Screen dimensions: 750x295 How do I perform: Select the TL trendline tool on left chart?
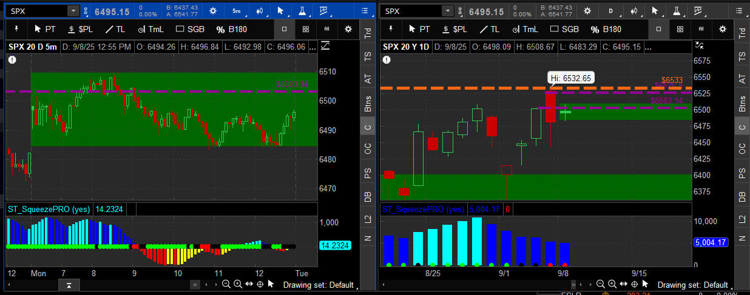coord(115,29)
